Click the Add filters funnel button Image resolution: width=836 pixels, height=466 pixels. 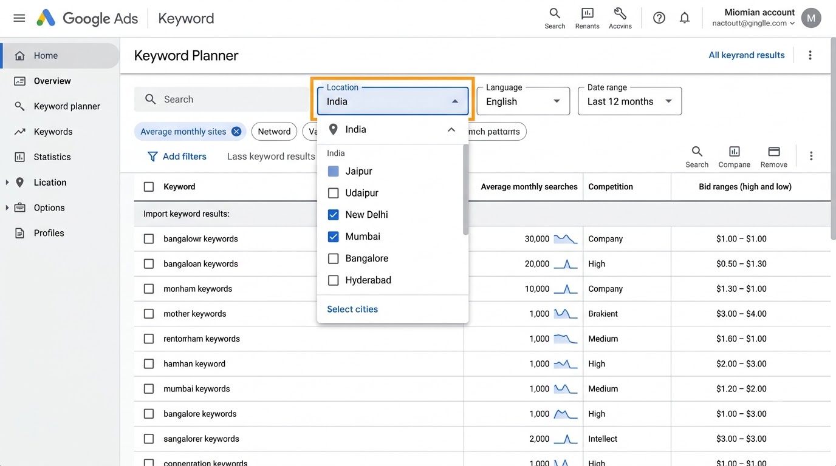[177, 157]
